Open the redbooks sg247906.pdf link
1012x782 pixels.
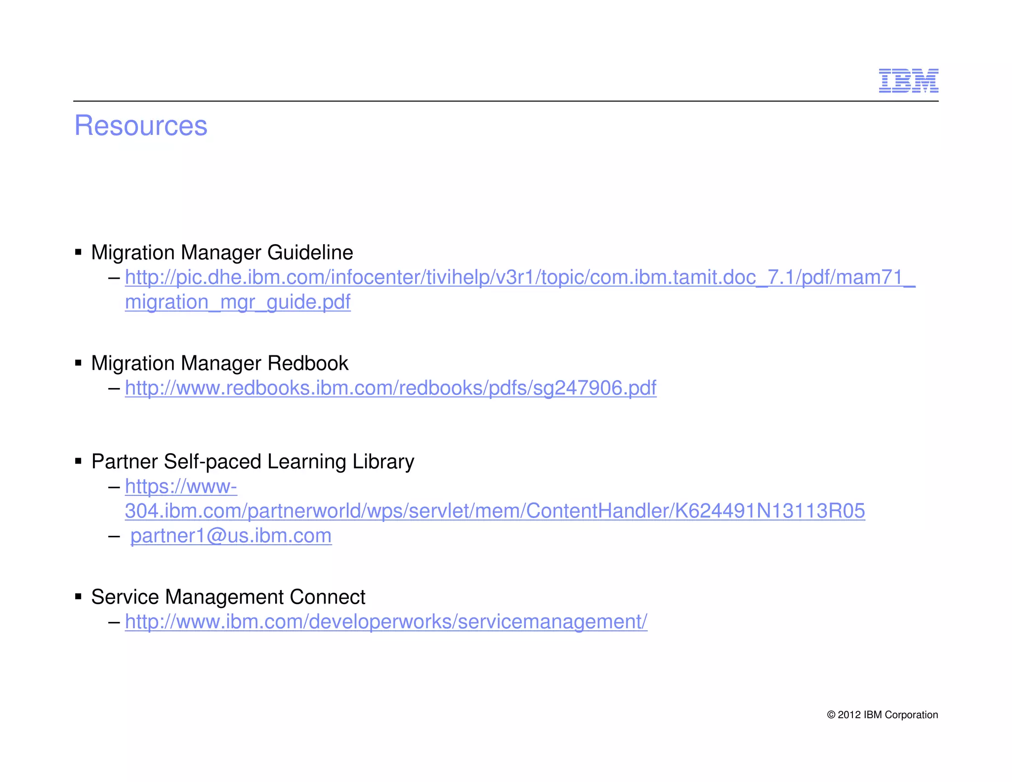point(390,389)
